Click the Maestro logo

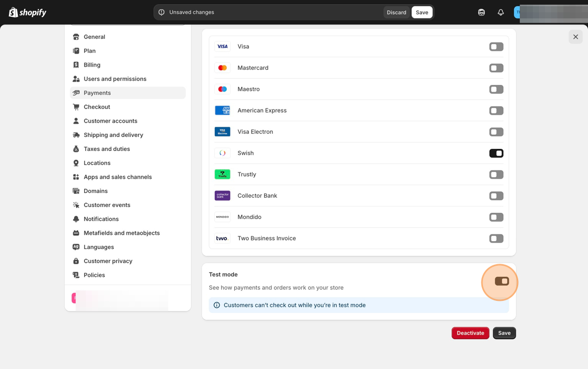point(223,89)
